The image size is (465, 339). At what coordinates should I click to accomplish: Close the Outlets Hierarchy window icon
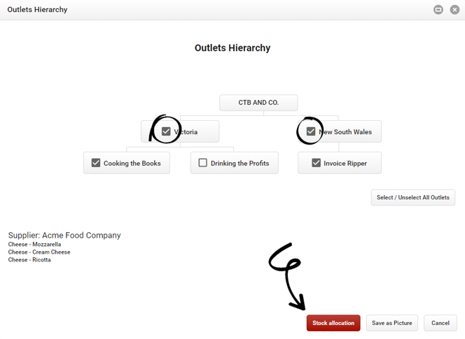click(454, 10)
